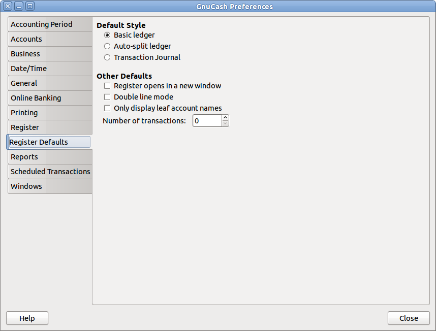Click the Help button
This screenshot has height=331, width=436.
[x=27, y=318]
